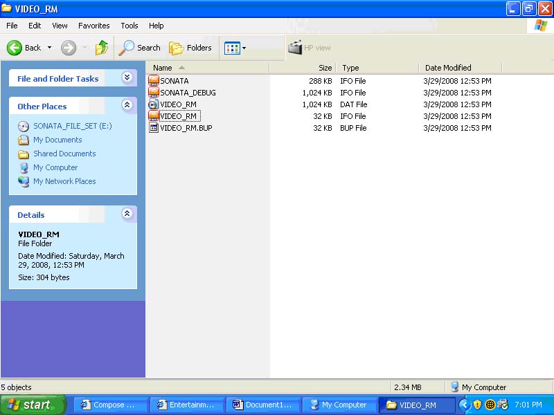Screen dimensions: 554x415
Task: Select the SONATA IFO file icon
Action: click(154, 81)
